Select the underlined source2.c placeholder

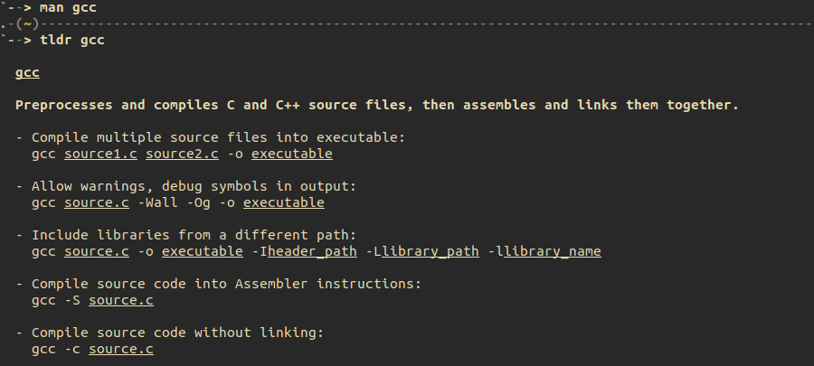[182, 154]
